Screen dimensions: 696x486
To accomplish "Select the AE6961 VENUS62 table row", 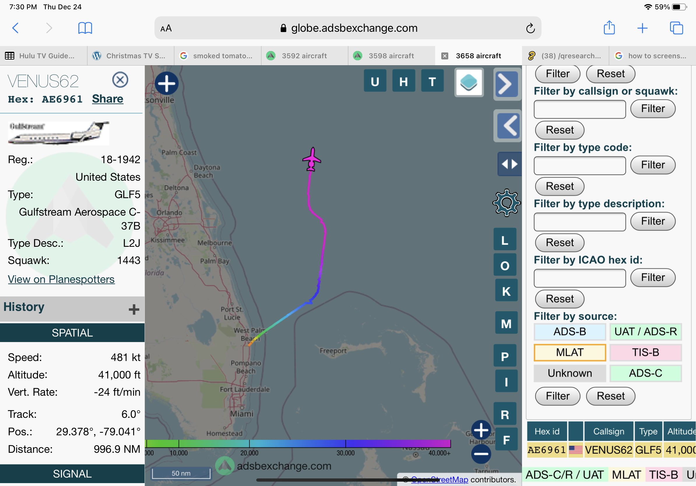I will click(x=611, y=450).
